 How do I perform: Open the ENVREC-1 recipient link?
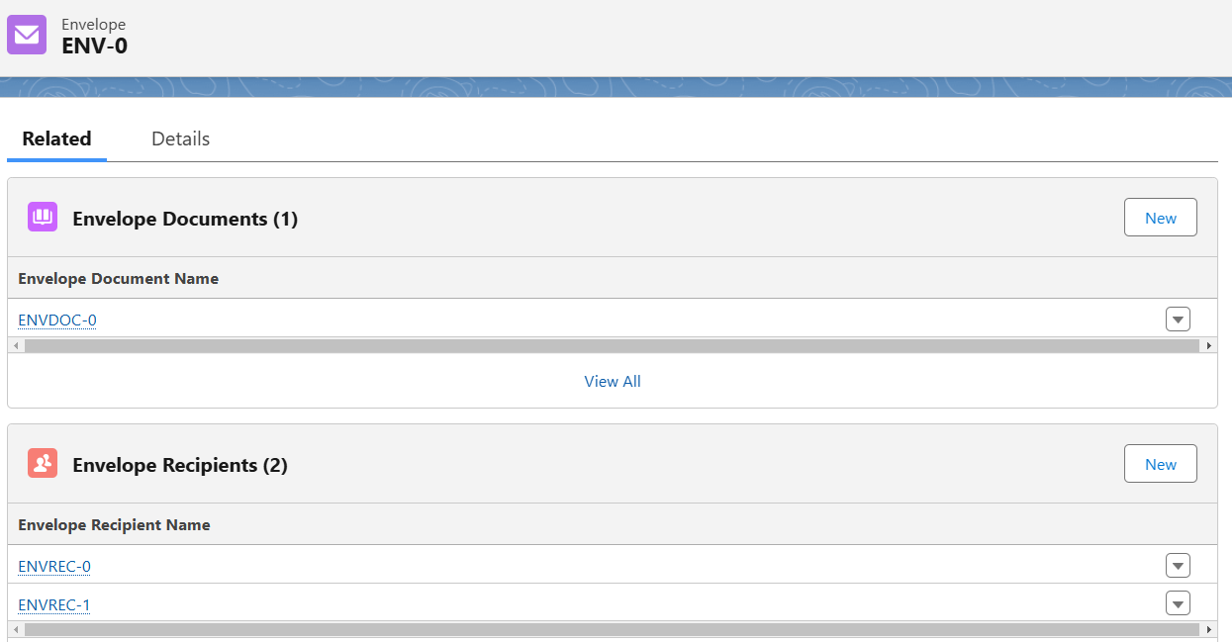point(54,604)
